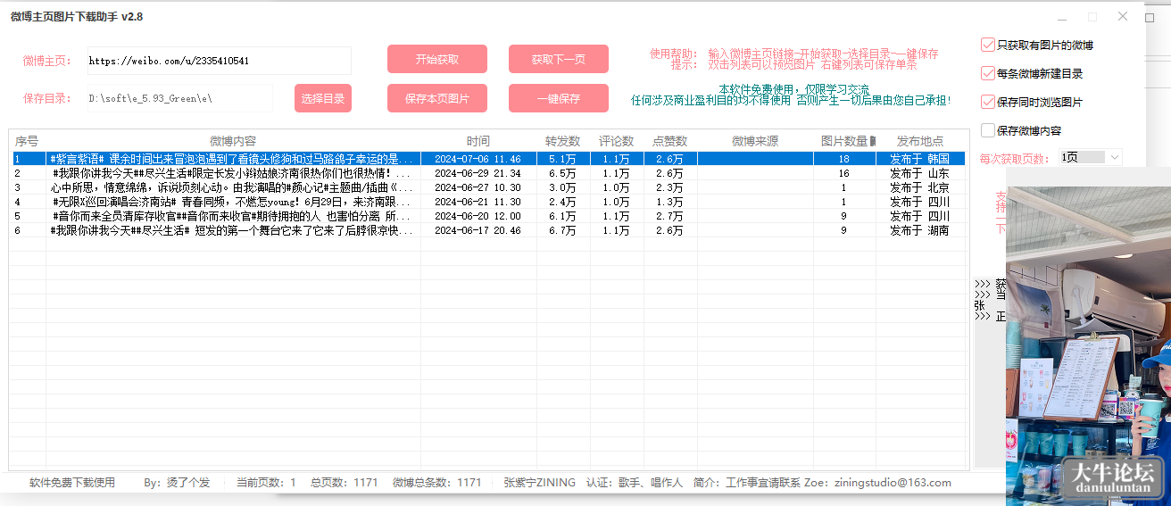Screen dimensions: 1171x506
Task: Click 总页数: 1171 in the status bar
Action: pyautogui.click(x=345, y=483)
